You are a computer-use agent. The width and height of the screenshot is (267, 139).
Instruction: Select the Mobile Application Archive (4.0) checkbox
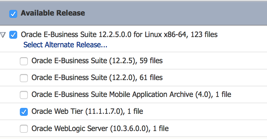[x=24, y=95]
